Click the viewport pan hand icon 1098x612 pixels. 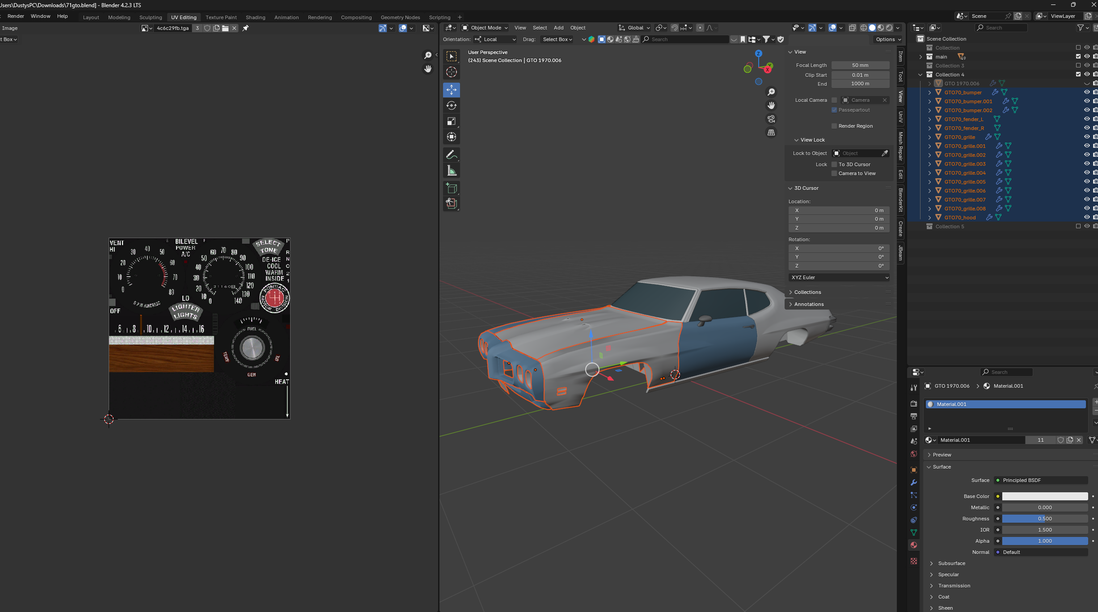[x=771, y=105]
